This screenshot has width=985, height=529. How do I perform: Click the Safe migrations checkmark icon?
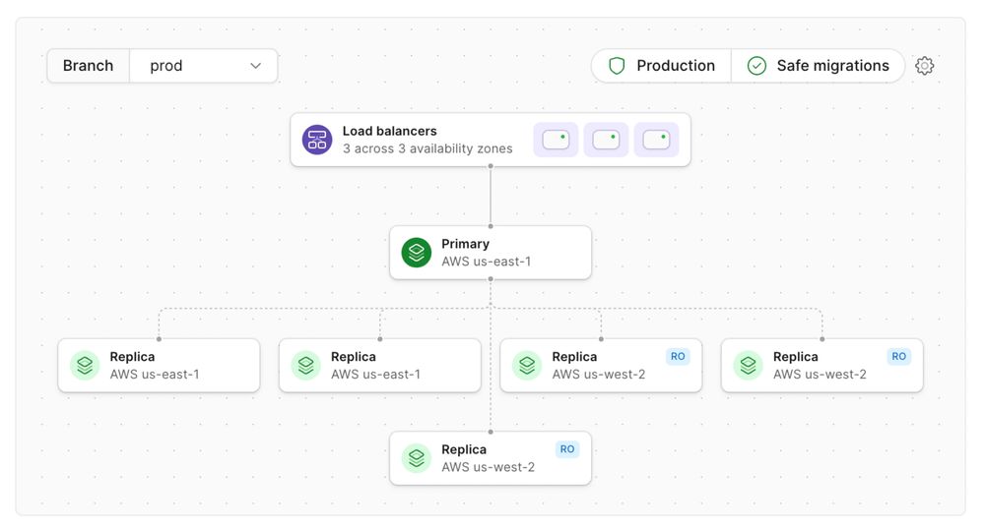click(756, 66)
